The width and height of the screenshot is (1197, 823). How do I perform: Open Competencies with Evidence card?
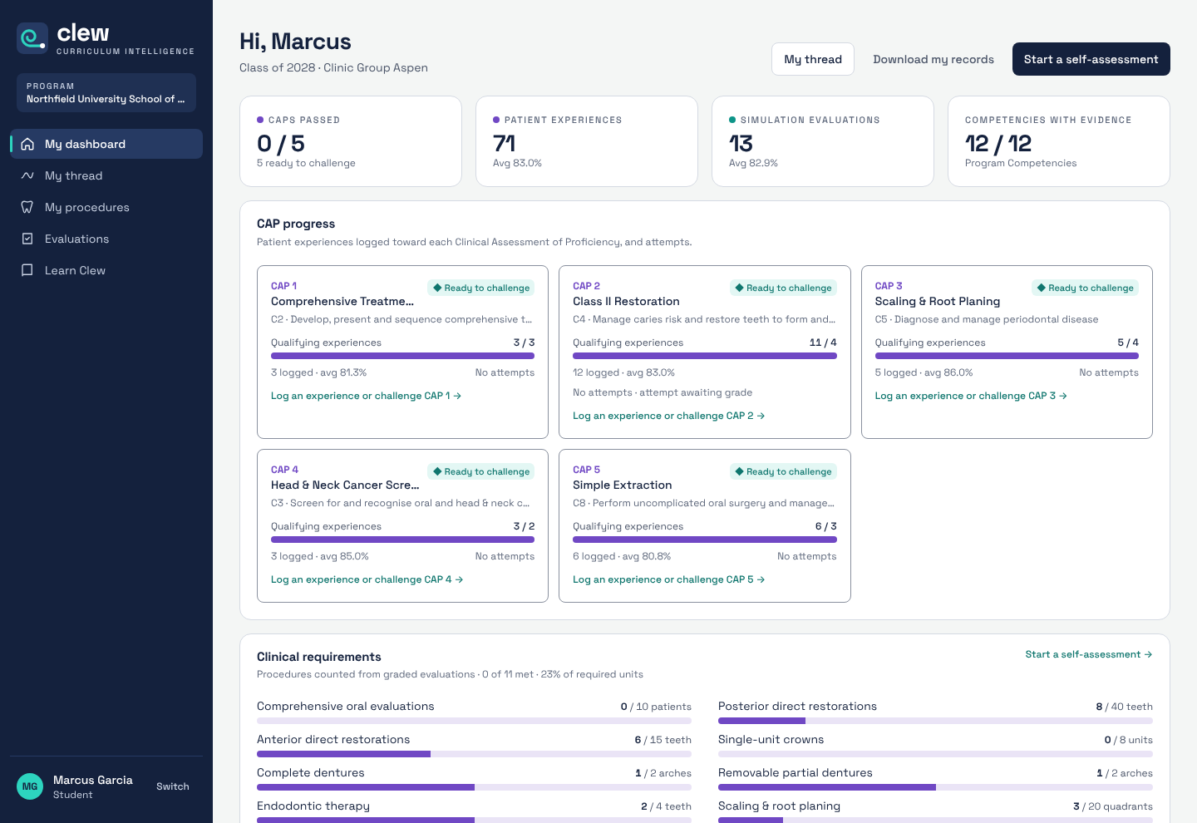(1059, 141)
